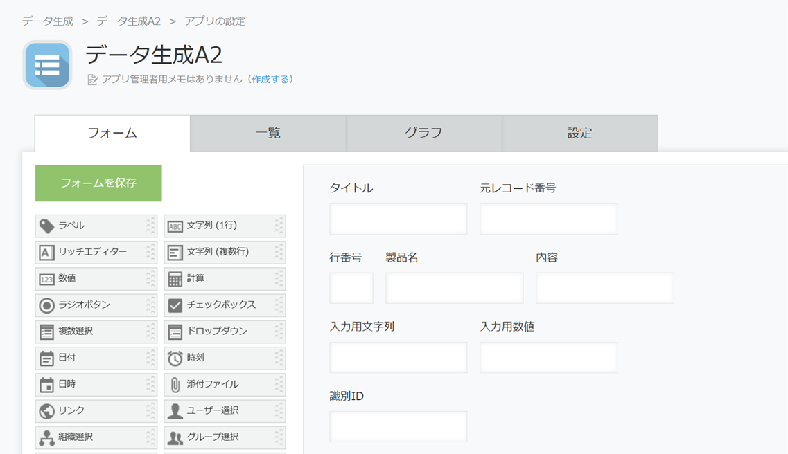Click the ユーザー選択 person icon

click(175, 411)
